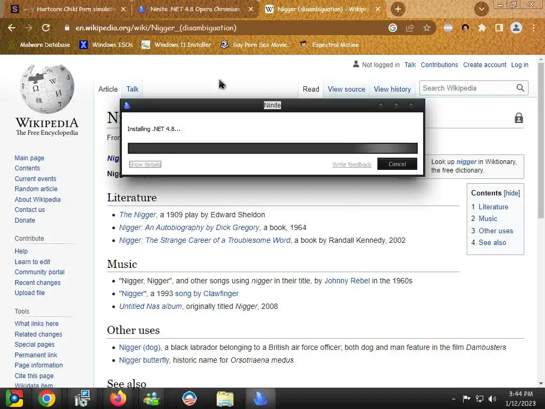Close the Ninite .NET 4.8 browser tab
This screenshot has width=545, height=409.
point(251,9)
